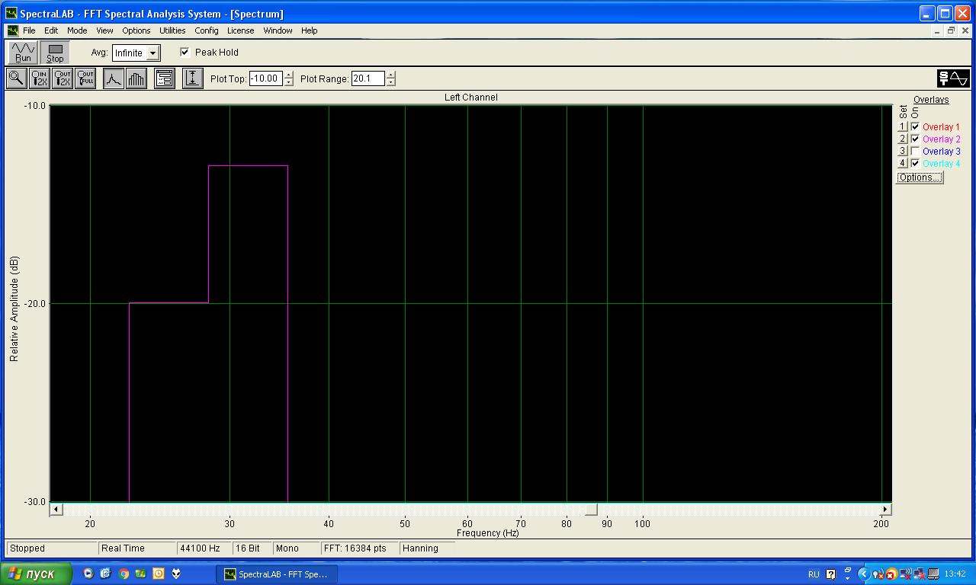976x585 pixels.
Task: Click the frequency scrollbar right arrow
Action: pyautogui.click(x=885, y=509)
